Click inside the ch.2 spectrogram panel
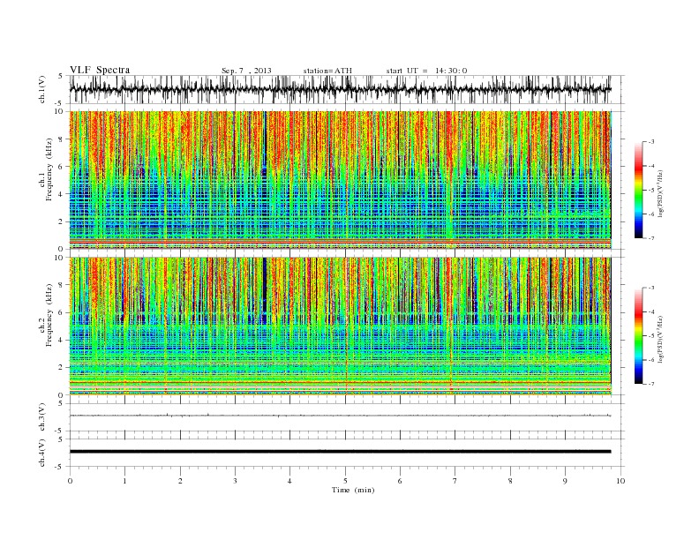The image size is (699, 540). [x=340, y=326]
